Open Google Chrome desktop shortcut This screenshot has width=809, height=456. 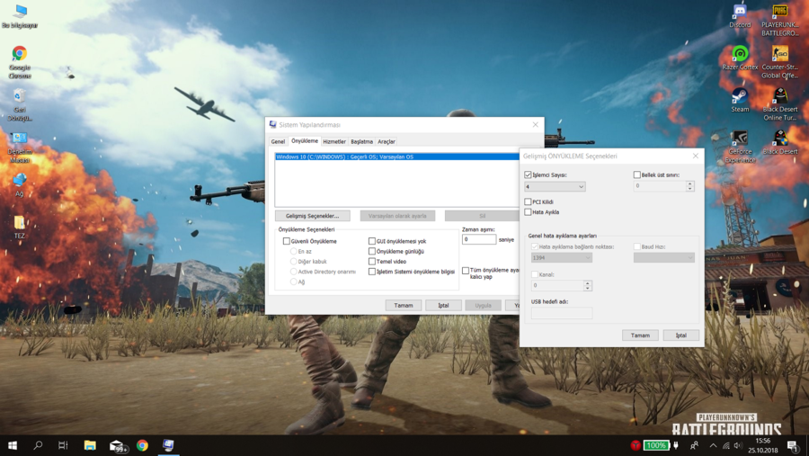click(20, 62)
